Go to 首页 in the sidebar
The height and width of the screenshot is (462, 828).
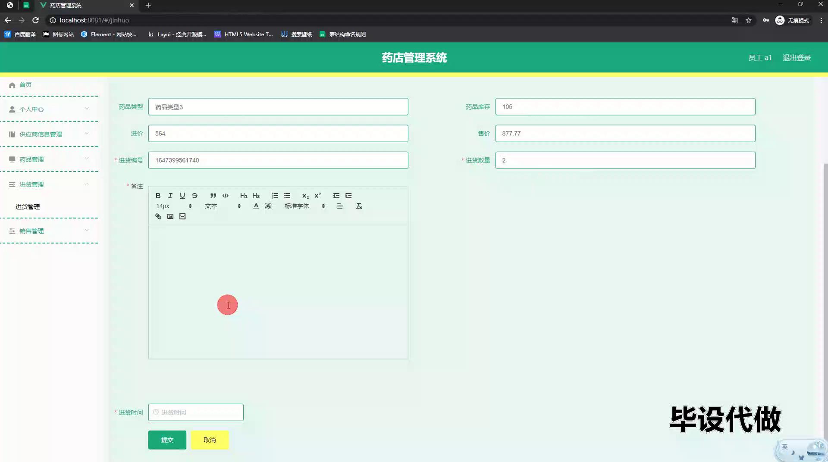point(25,85)
